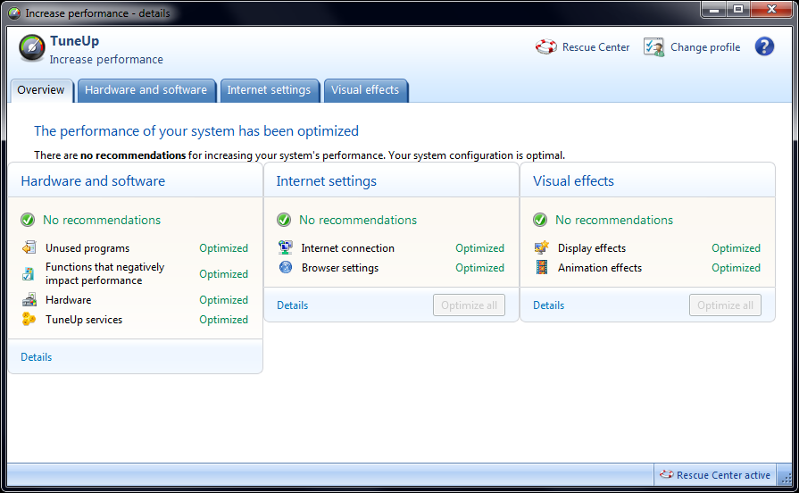Click the Change profile icon
799x493 pixels.
coord(653,47)
